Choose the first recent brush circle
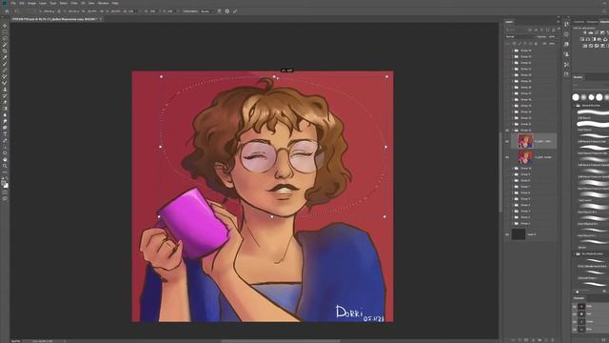This screenshot has height=343, width=609. click(x=576, y=97)
